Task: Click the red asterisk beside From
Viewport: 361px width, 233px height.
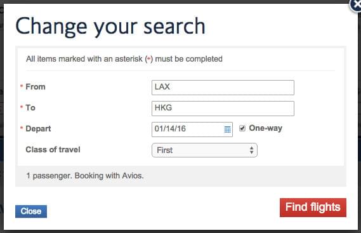Action: 22,86
